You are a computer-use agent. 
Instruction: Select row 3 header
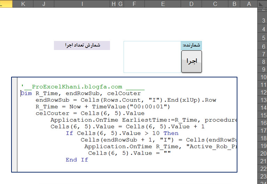263,21
